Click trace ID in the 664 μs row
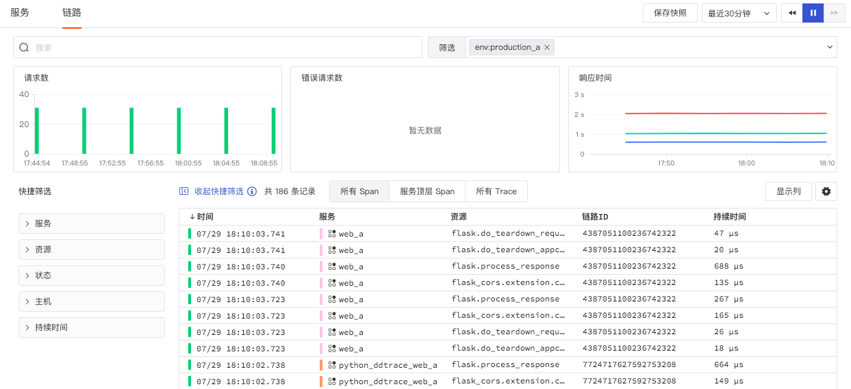This screenshot has height=389, width=851. [x=629, y=365]
